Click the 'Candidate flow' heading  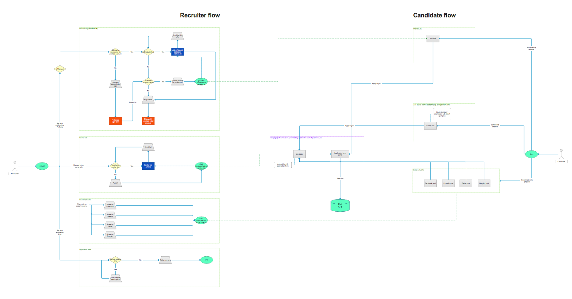[x=434, y=15]
